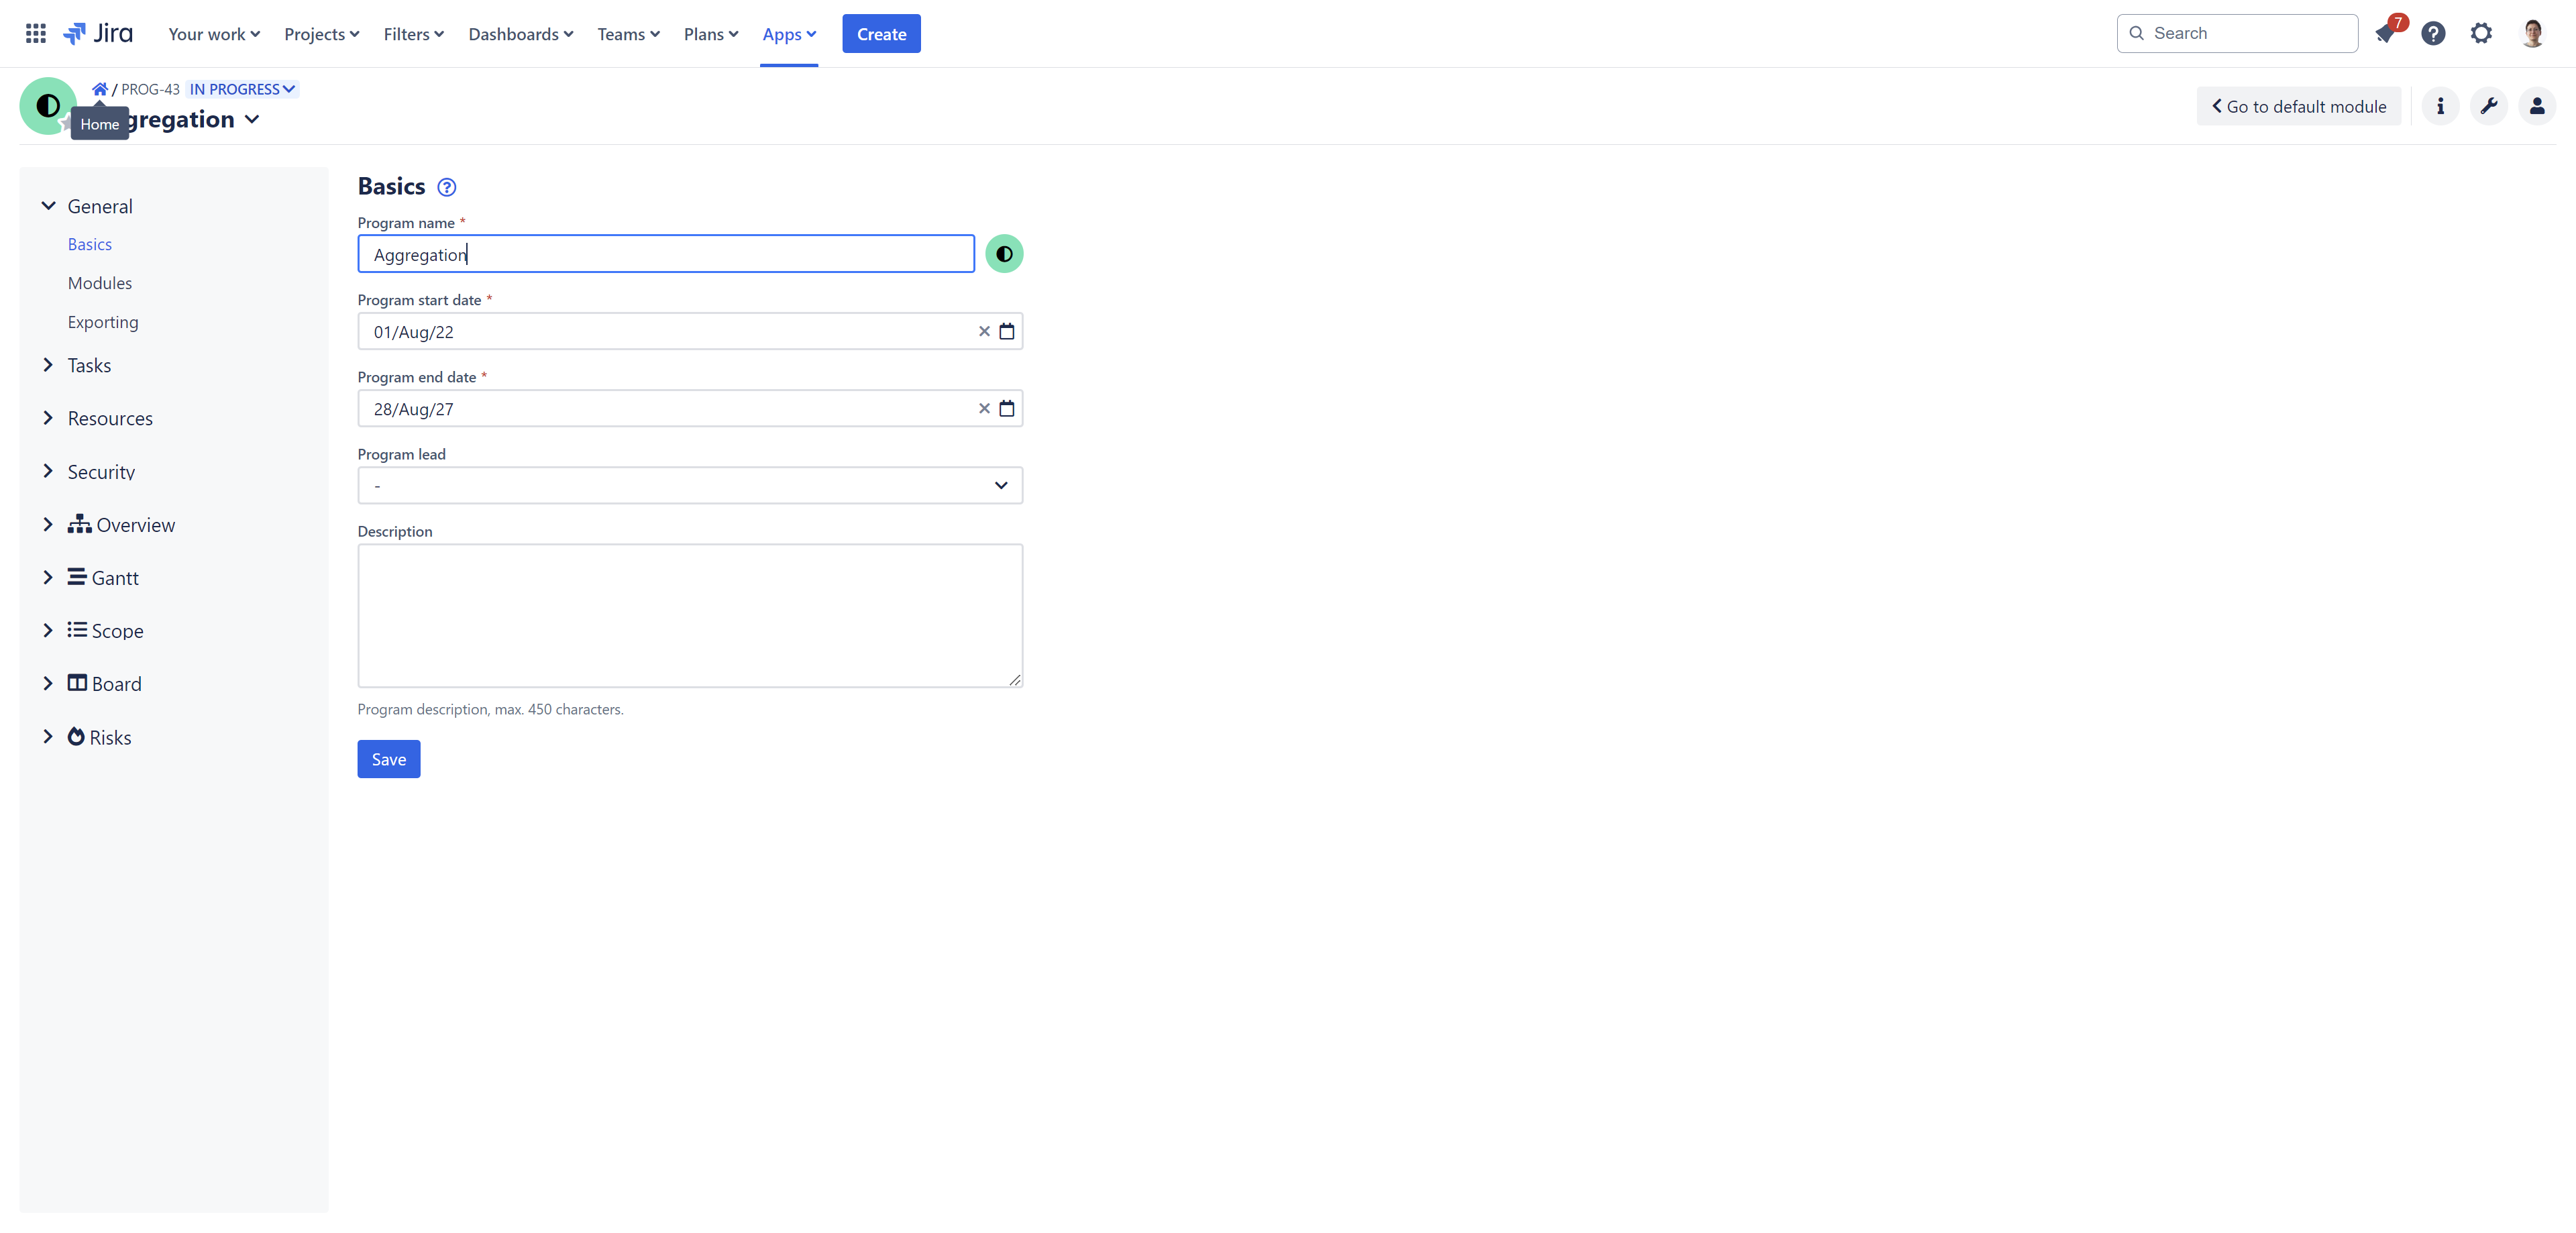Click the Modules menu item in sidebar
The height and width of the screenshot is (1233, 2576).
click(x=99, y=282)
